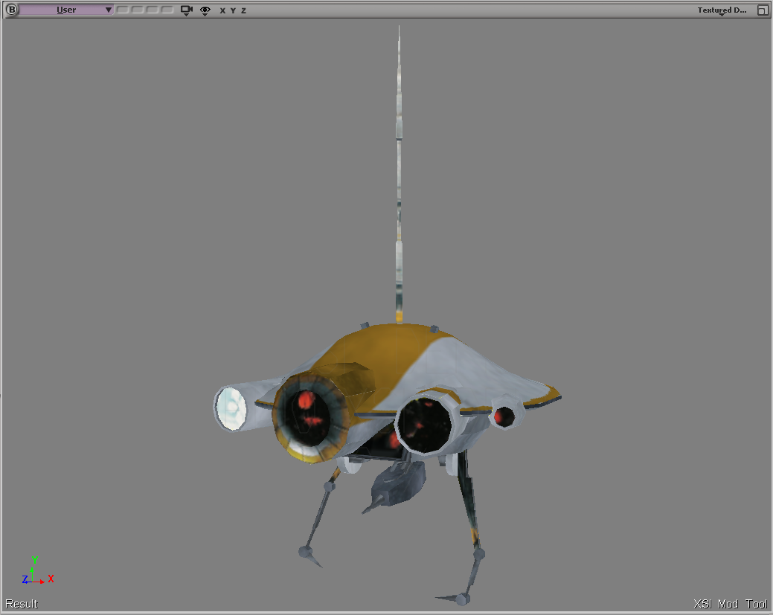Open the User view dropdown
Viewport: 773px width, 615px height.
(66, 10)
